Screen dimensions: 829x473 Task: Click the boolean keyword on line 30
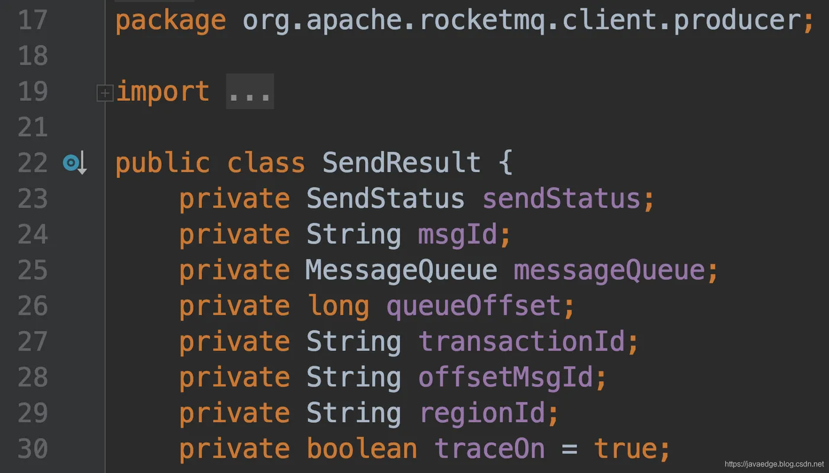361,449
